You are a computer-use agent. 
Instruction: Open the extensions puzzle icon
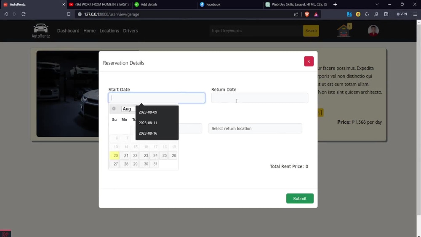tap(367, 14)
